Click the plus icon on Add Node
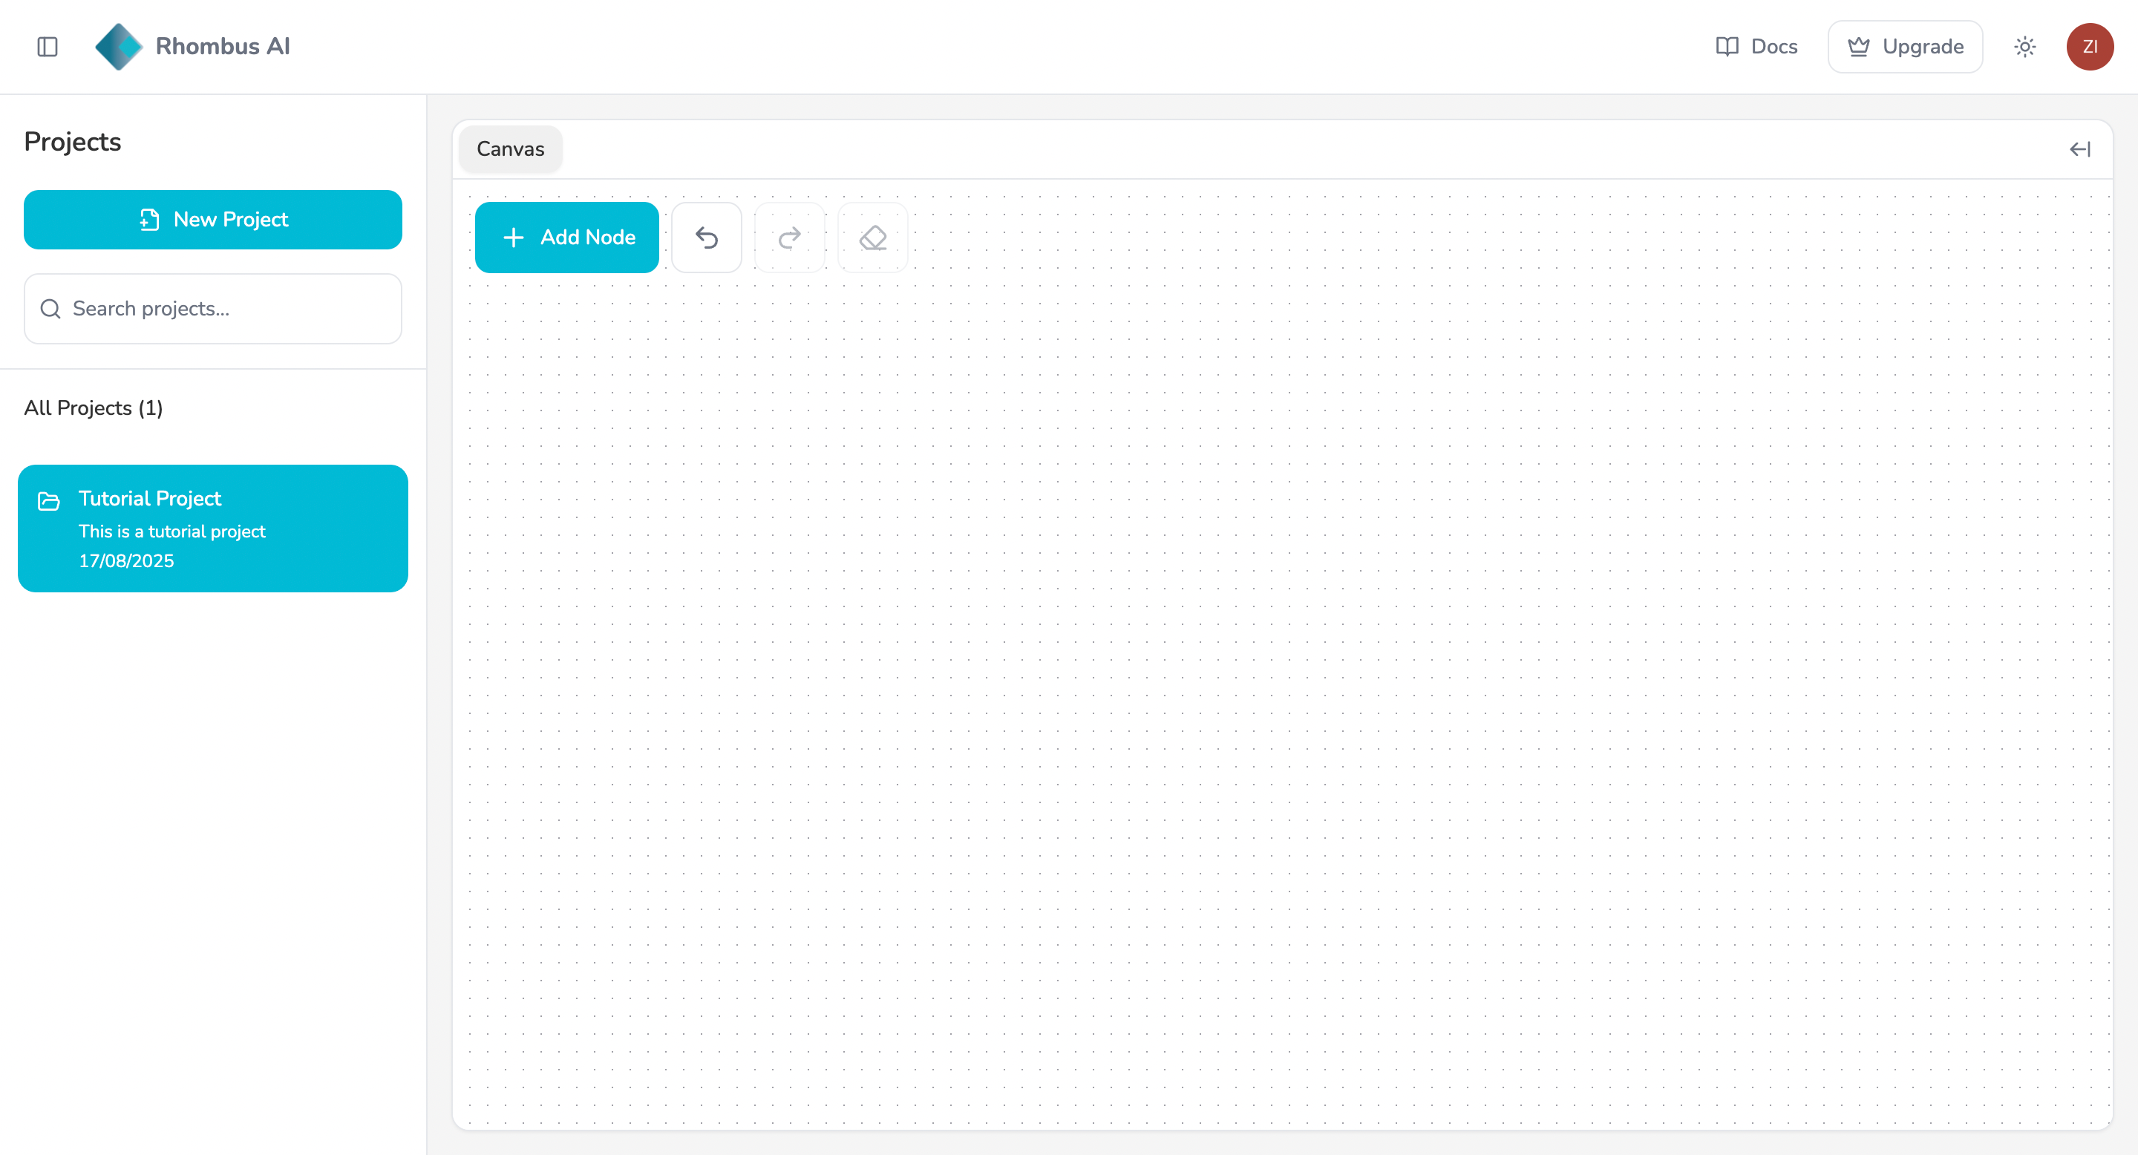The image size is (2138, 1155). pos(513,238)
